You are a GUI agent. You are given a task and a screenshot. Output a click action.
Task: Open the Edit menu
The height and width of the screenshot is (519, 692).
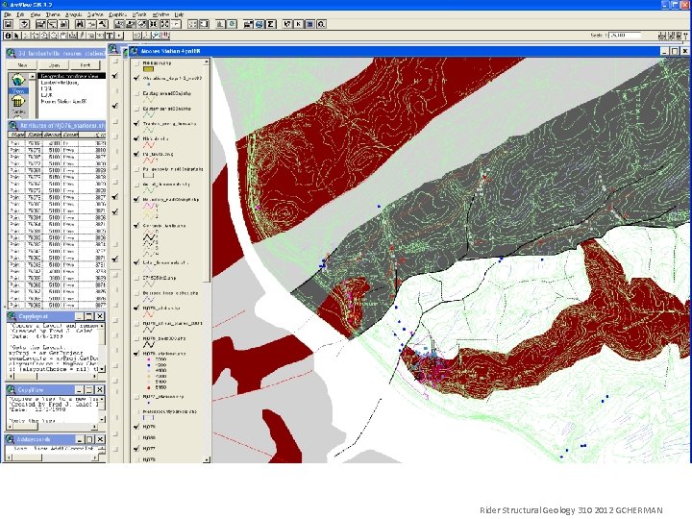20,14
